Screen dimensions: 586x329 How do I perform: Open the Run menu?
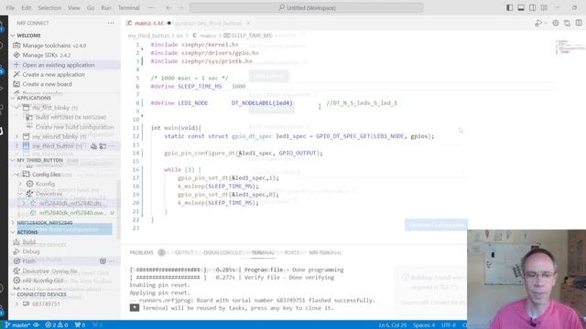tap(106, 8)
